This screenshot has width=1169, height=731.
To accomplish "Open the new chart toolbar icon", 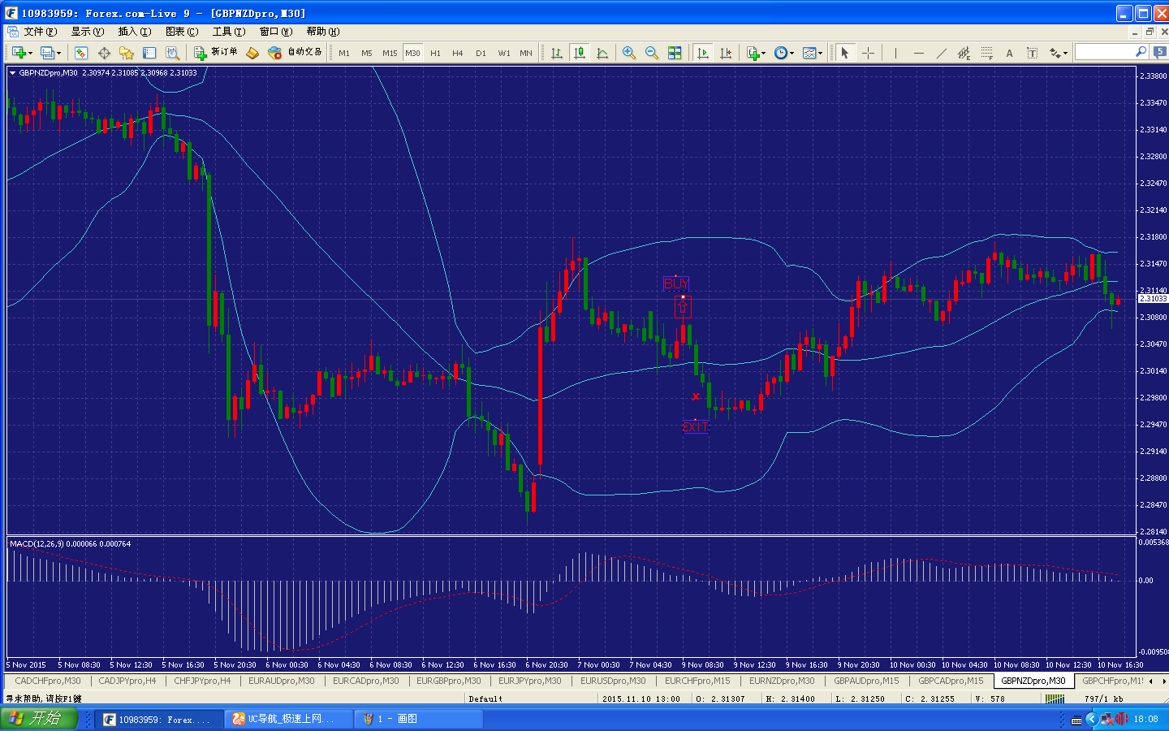I will click(19, 53).
